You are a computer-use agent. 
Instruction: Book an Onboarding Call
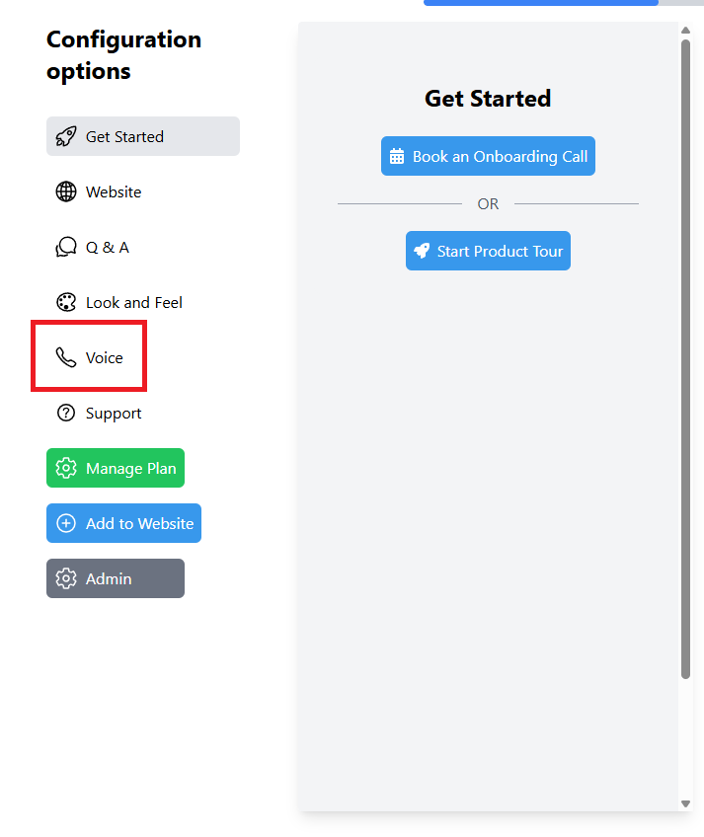[x=488, y=156]
